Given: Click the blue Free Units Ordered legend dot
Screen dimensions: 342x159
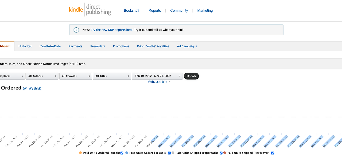Looking at the screenshot, I should [x=127, y=153].
